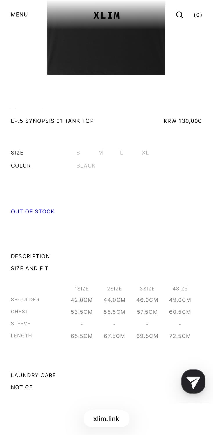Select the BLACK color option
Image resolution: width=213 pixels, height=435 pixels.
coord(86,166)
